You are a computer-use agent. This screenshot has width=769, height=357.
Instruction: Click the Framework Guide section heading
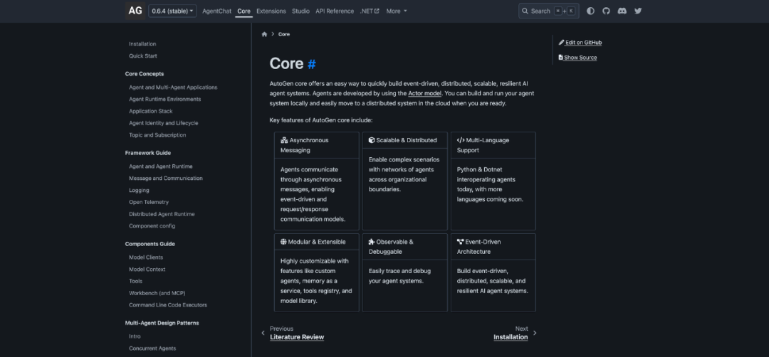tap(148, 153)
